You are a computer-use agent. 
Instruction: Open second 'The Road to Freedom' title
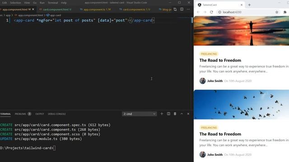(220, 134)
